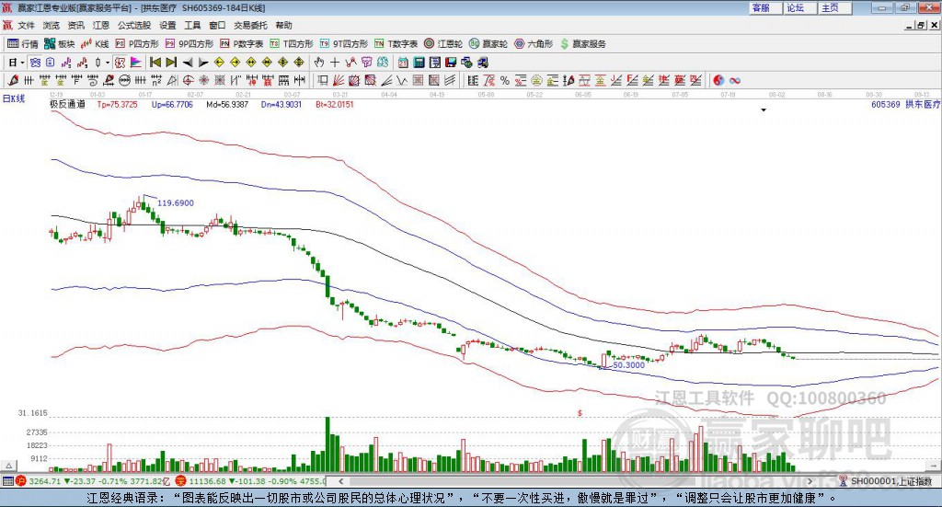Expand the candlestick style dropdown arrow

108,63
